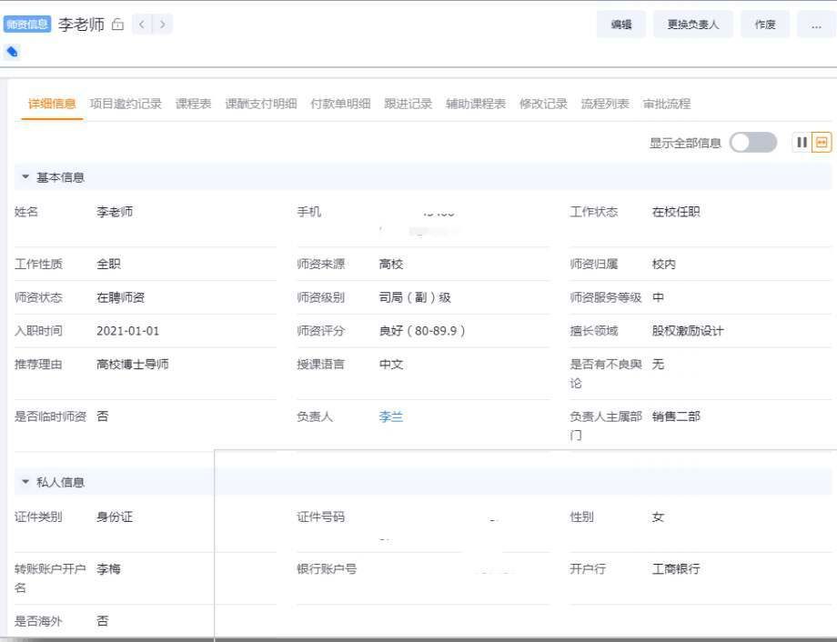The image size is (837, 642).
Task: Click the 作废 button
Action: pyautogui.click(x=765, y=25)
